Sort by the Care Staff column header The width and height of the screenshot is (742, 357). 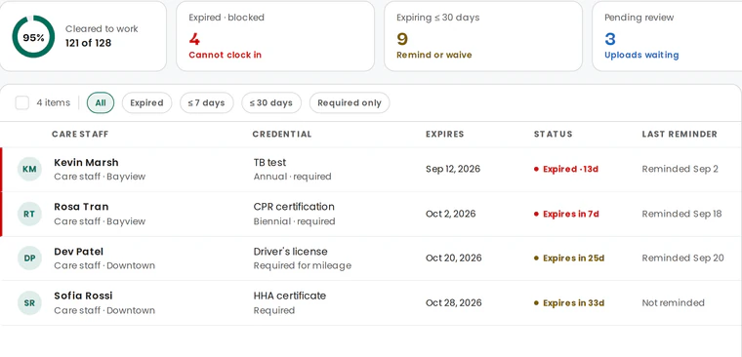tap(80, 135)
